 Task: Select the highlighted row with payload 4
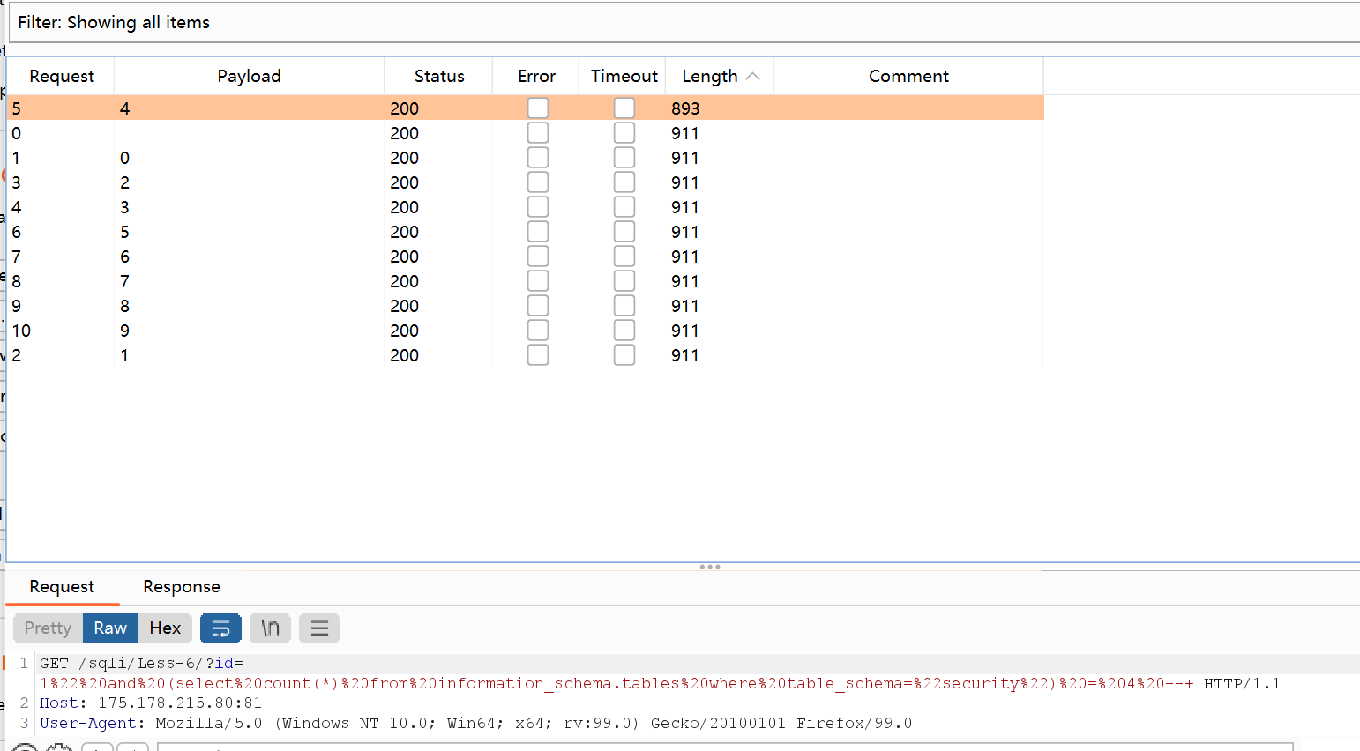[x=526, y=108]
